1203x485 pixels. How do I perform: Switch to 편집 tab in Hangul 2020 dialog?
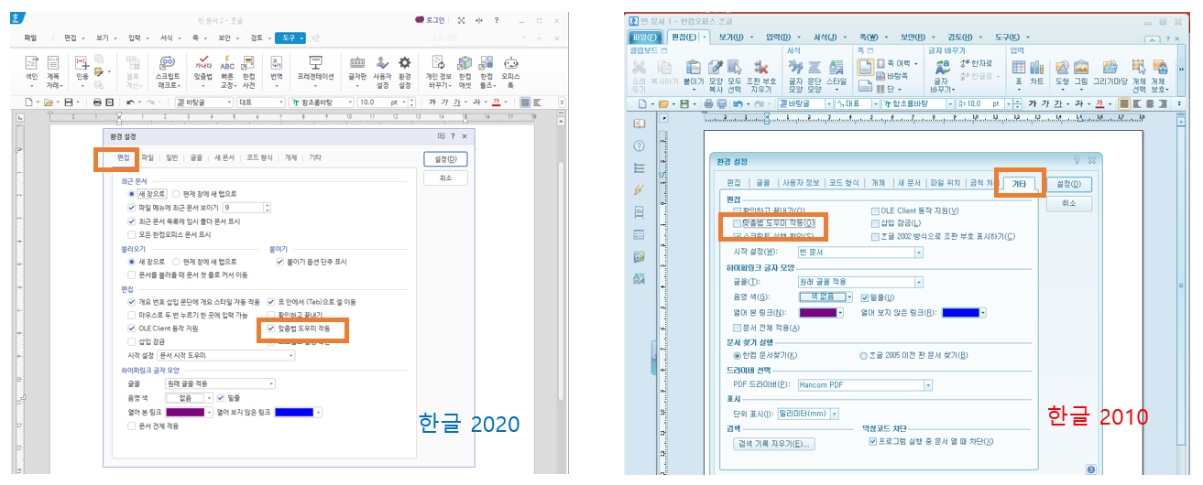coord(124,158)
